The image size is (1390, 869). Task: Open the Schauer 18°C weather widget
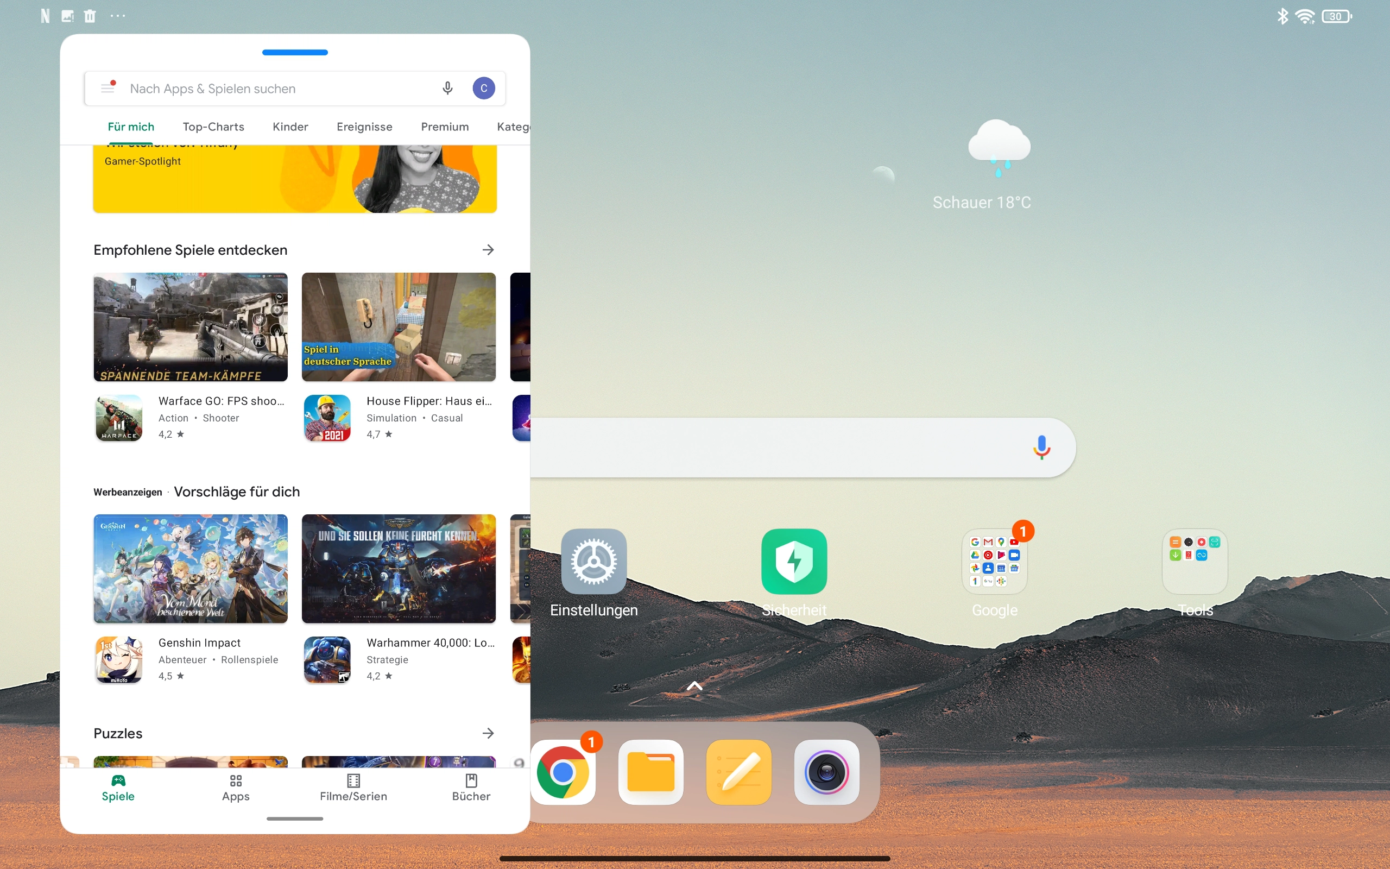click(982, 166)
